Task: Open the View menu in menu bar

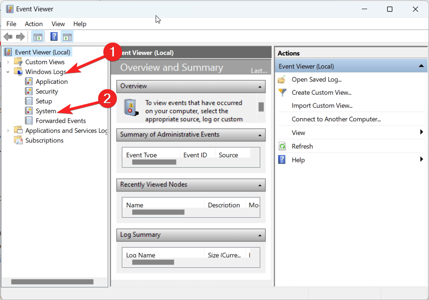Action: tap(58, 24)
